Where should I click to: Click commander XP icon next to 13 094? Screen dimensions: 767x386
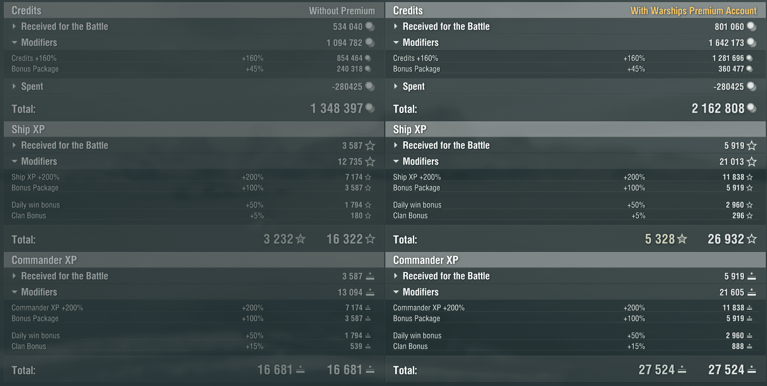370,293
